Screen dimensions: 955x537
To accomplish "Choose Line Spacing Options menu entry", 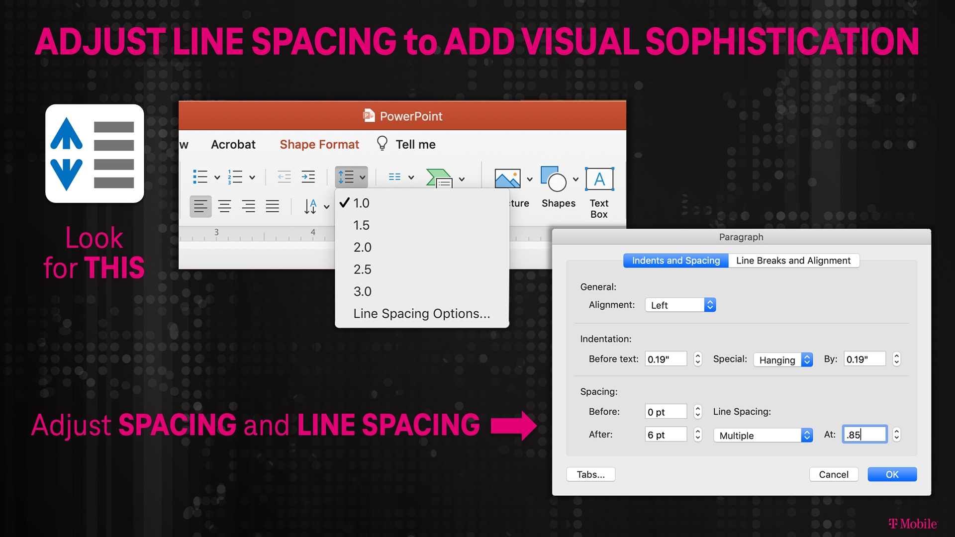I will [421, 314].
